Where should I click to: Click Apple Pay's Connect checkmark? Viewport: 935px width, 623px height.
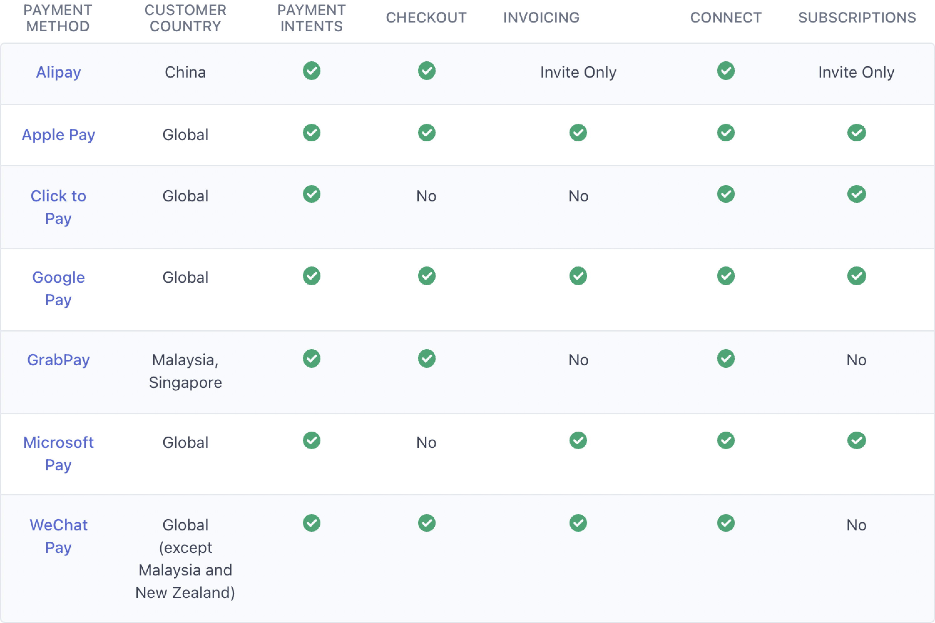(x=726, y=133)
